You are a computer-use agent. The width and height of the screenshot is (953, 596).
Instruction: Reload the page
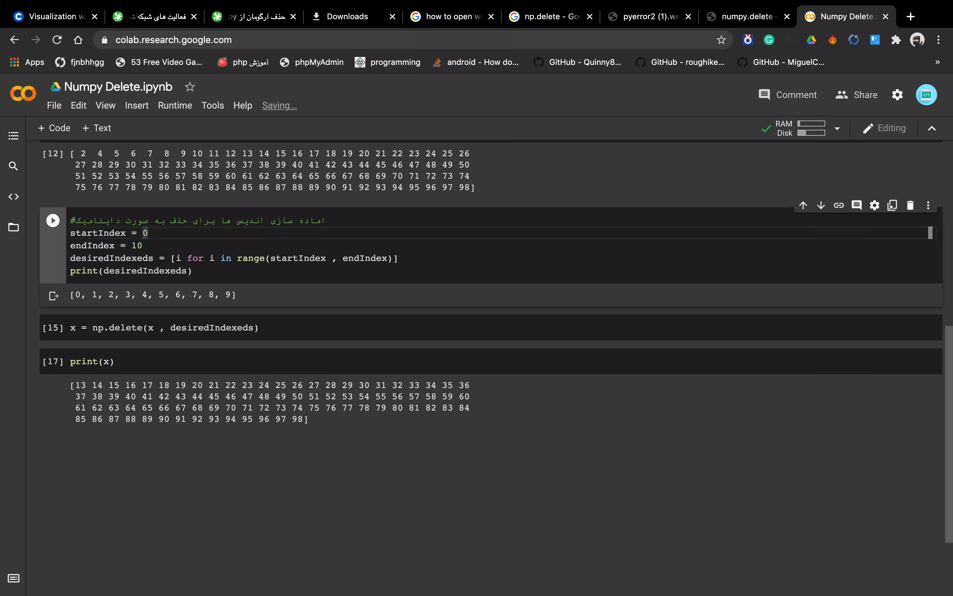[57, 40]
